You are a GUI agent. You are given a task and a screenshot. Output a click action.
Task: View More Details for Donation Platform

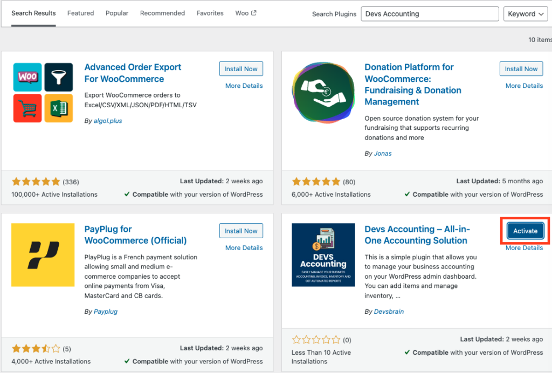click(524, 86)
